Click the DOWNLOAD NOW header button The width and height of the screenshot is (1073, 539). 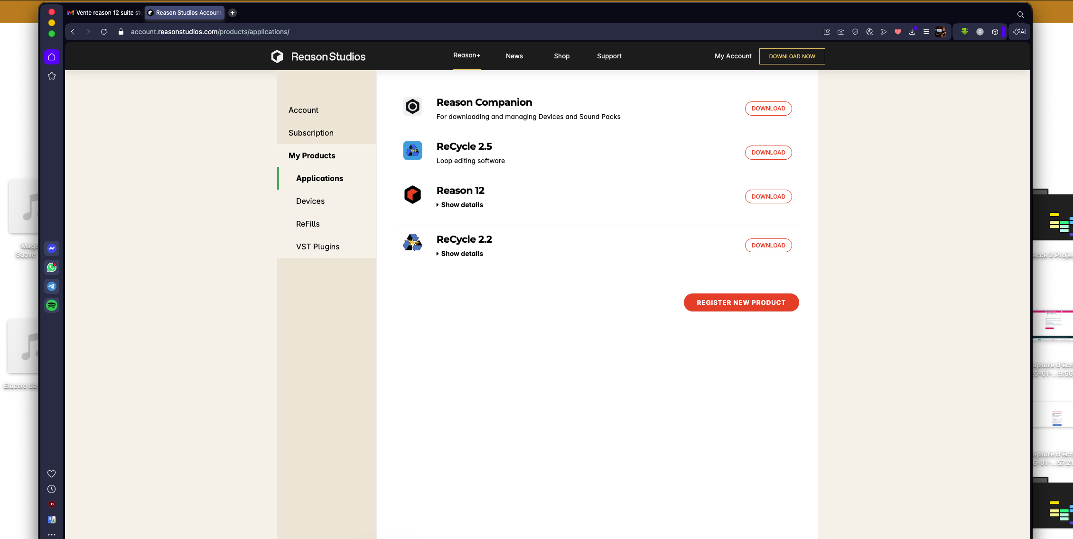[x=792, y=56]
